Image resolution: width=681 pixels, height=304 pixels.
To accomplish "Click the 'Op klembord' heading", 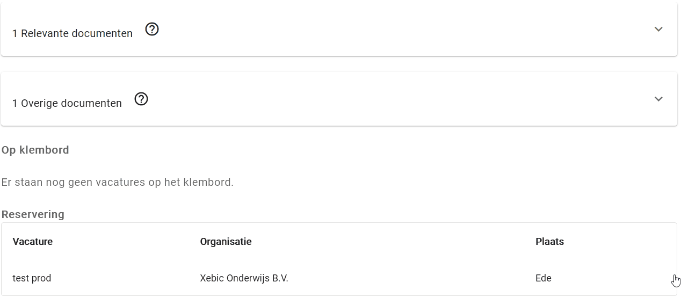I will tap(35, 150).
